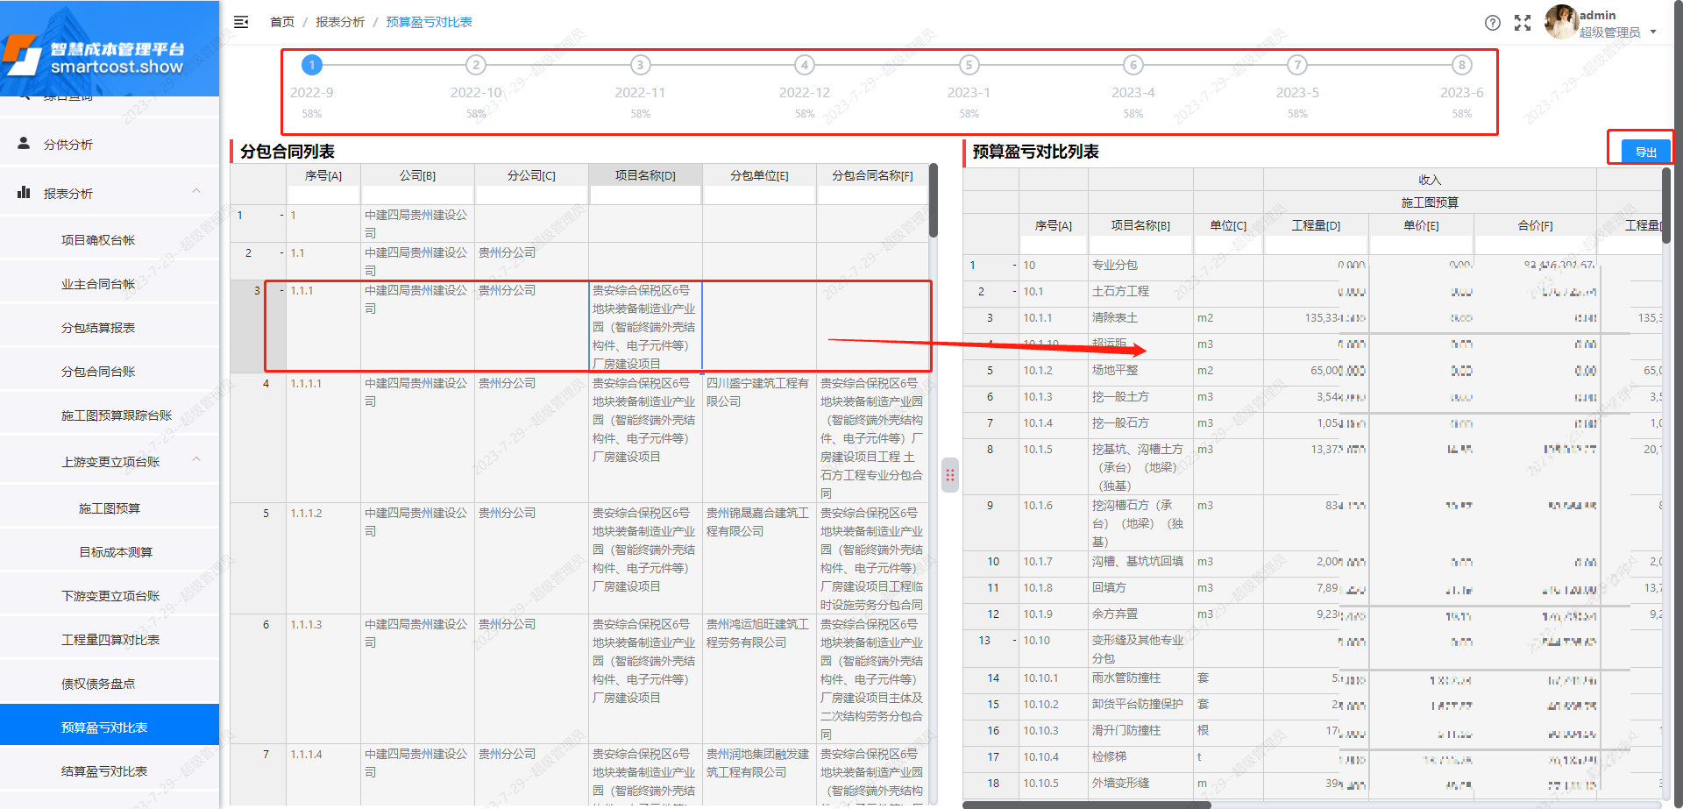Viewport: 1683px width, 809px height.
Task: Select timeline step 2022-12 marker
Action: coord(804,64)
